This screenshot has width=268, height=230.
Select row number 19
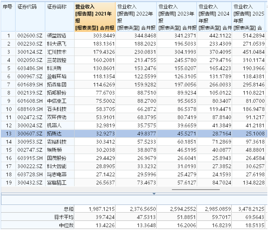point(9,183)
